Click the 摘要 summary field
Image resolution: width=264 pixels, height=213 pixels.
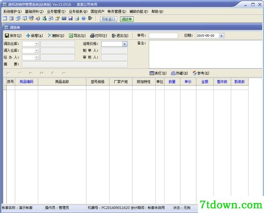(x=75, y=64)
